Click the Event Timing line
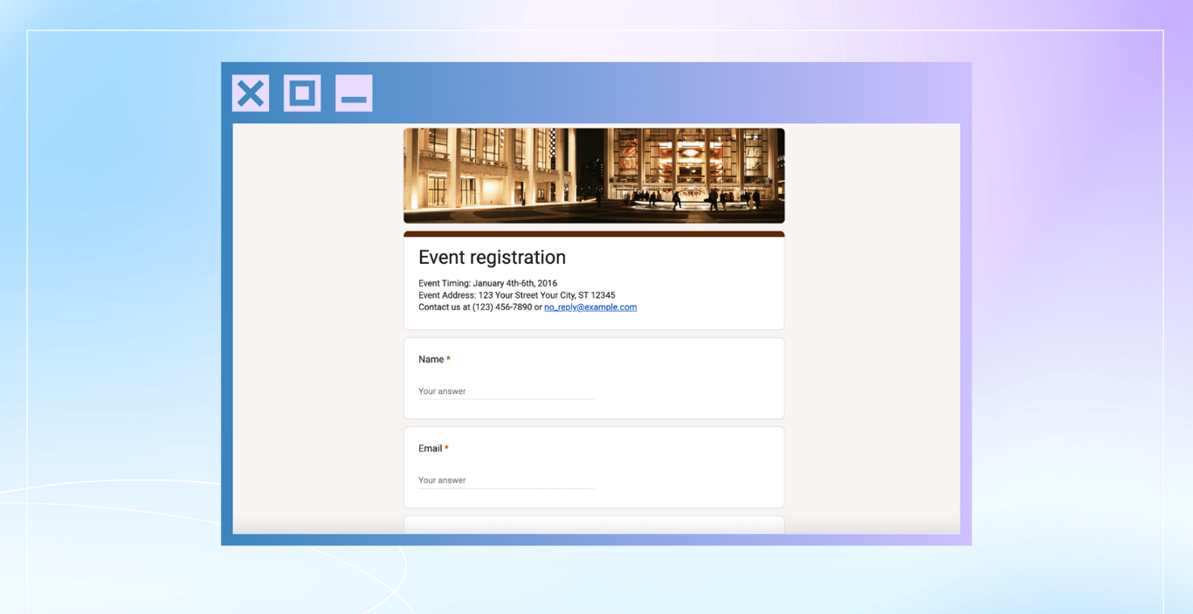The height and width of the screenshot is (614, 1193). (x=487, y=284)
